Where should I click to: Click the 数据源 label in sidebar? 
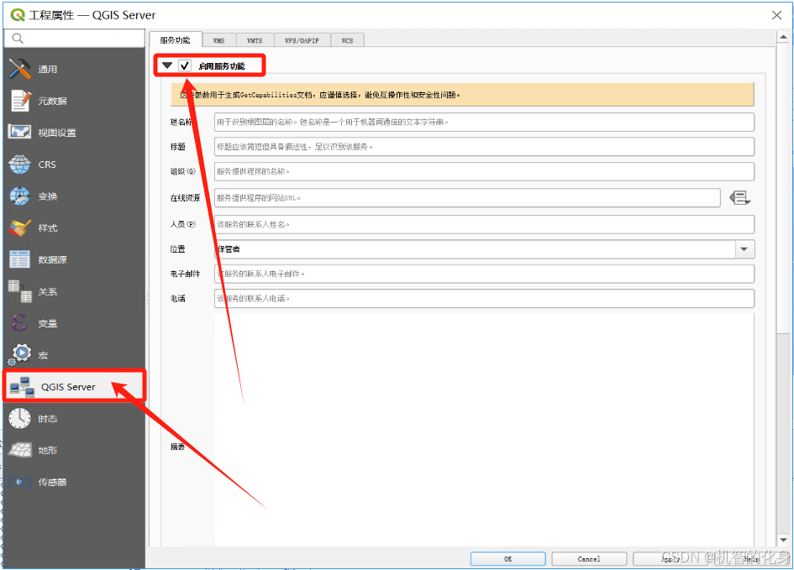coord(52,260)
